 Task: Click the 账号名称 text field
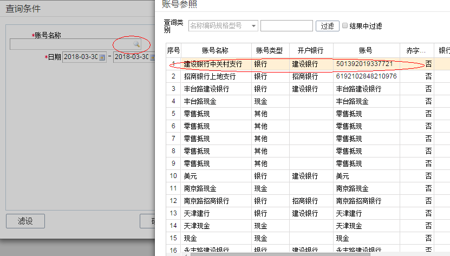[70, 44]
